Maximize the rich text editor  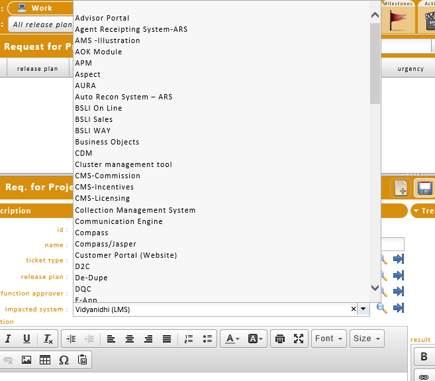point(299,339)
